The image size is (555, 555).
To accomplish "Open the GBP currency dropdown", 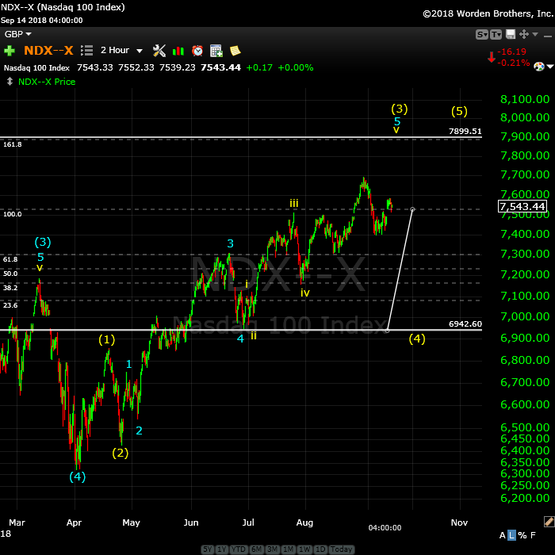I will pyautogui.click(x=18, y=34).
